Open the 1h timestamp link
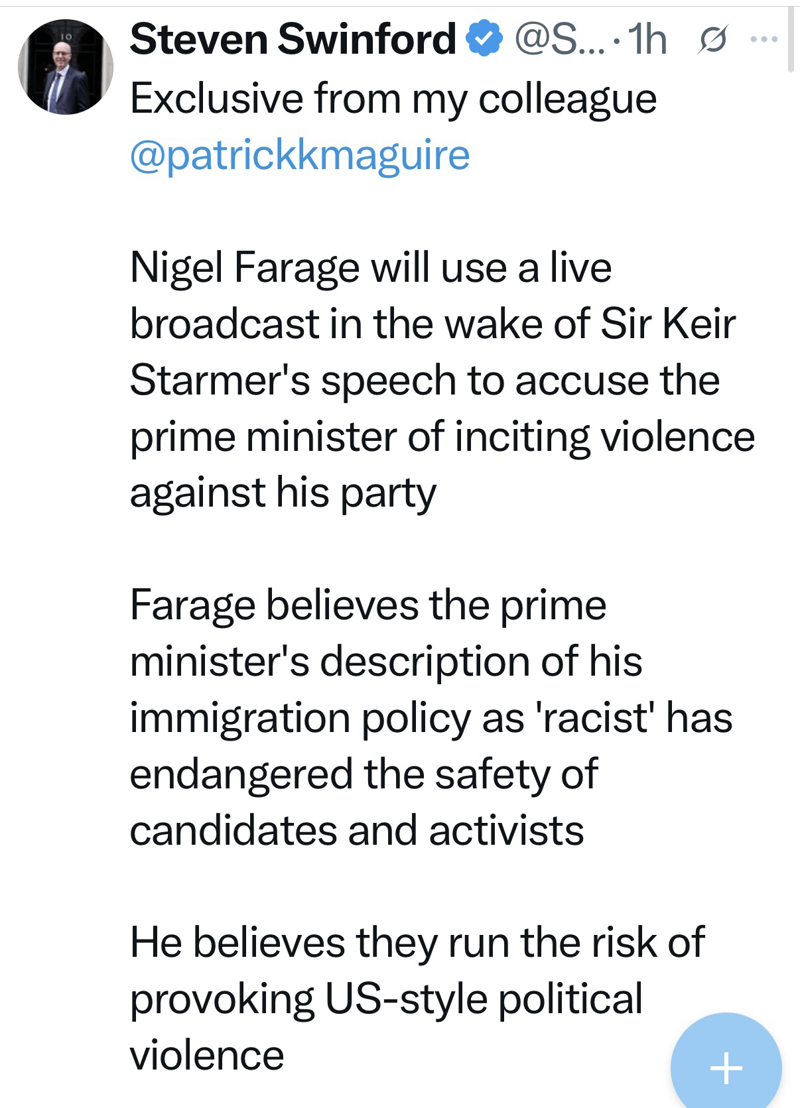Viewport: 800px width, 1108px height. pyautogui.click(x=646, y=39)
